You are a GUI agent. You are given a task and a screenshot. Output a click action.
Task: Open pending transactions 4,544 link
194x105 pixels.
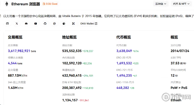[x=12, y=63]
